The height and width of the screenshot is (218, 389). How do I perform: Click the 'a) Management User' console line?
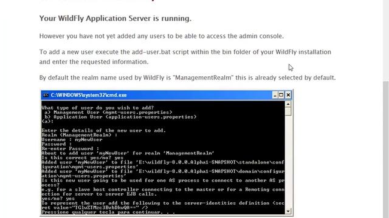(x=108, y=112)
